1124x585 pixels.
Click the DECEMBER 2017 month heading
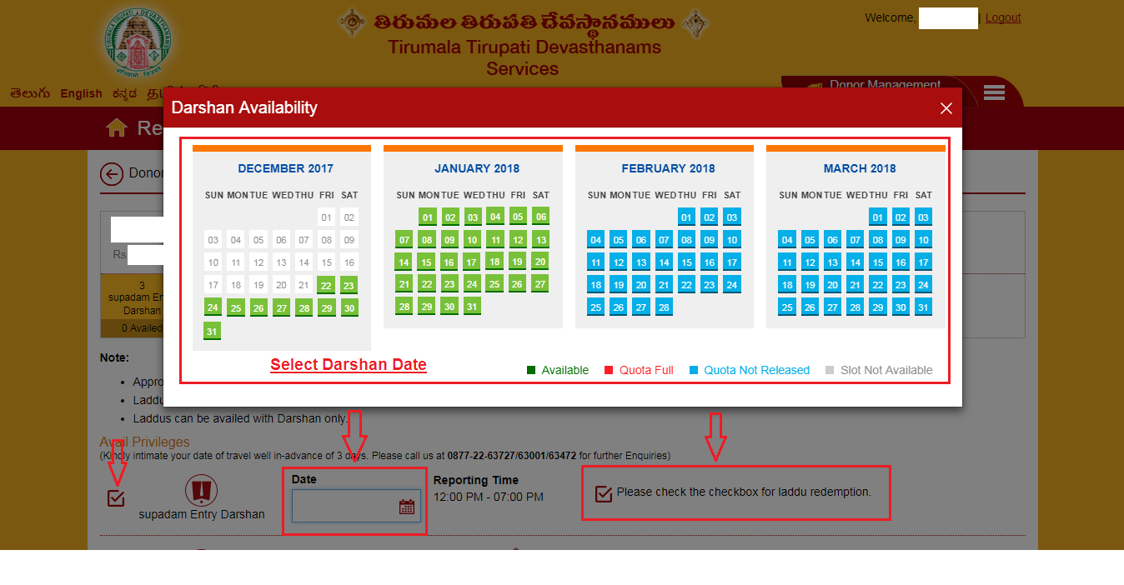coord(285,168)
